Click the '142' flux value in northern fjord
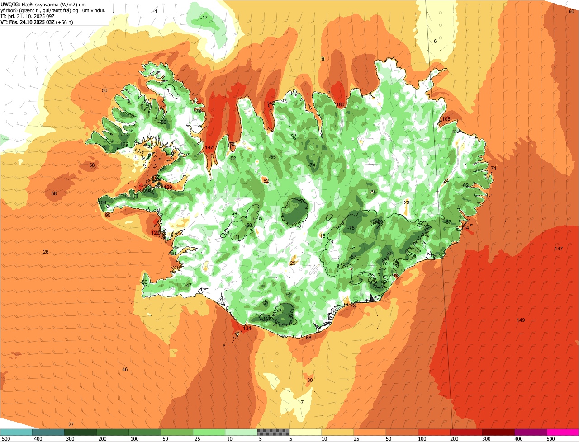This screenshot has width=579, height=442. tap(271, 103)
